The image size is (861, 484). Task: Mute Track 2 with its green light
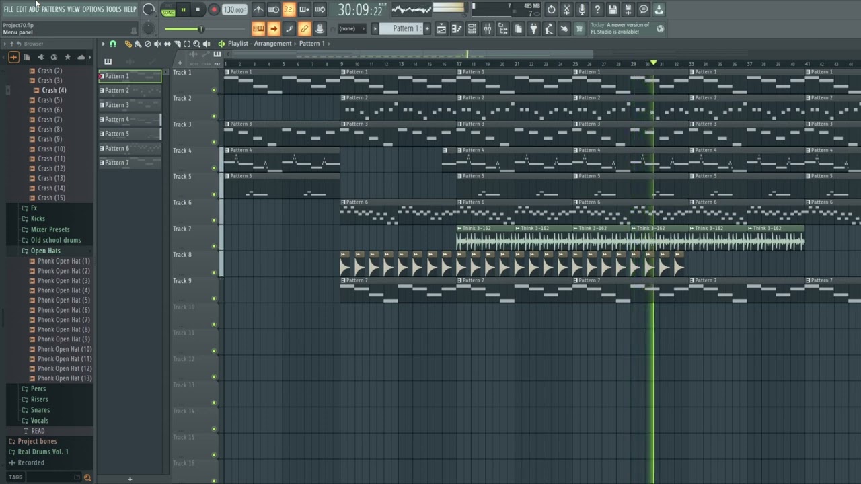(214, 116)
